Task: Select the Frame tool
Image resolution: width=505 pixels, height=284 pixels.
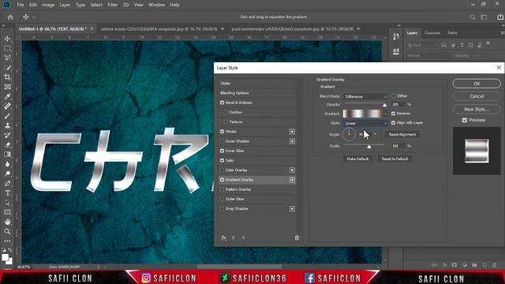Action: click(x=7, y=87)
